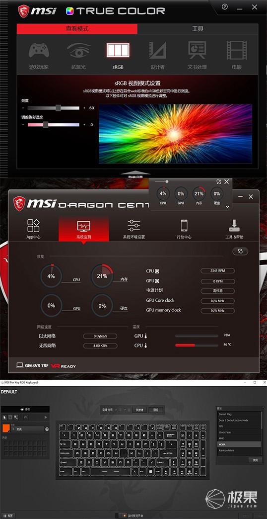Click the colorful sRGB preview image
The width and height of the screenshot is (267, 519).
176,134
